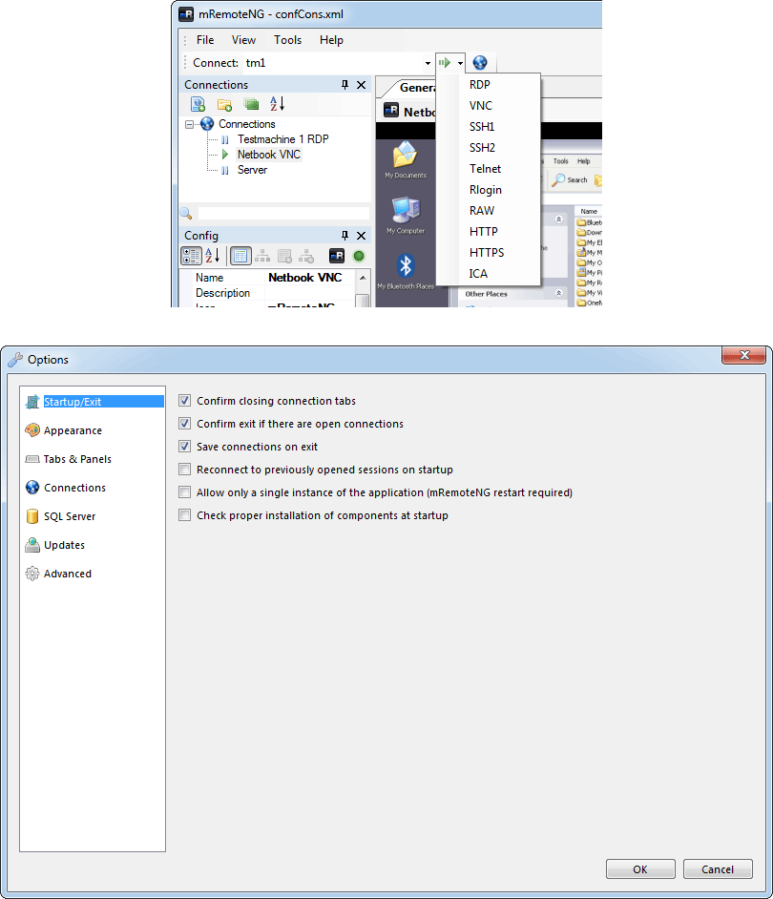Screen dimensions: 773x899
Task: Create a new folder in the Connections panel
Action: coord(223,104)
